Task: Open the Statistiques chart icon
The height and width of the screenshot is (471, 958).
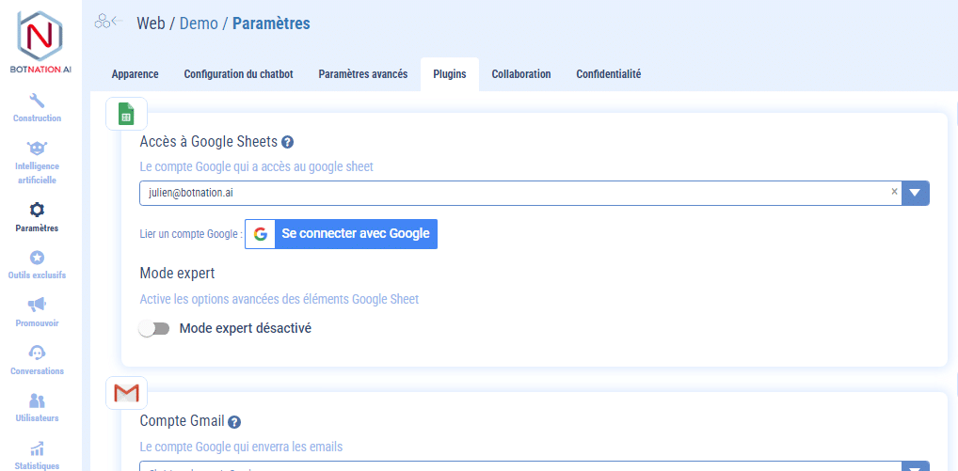Action: click(38, 448)
